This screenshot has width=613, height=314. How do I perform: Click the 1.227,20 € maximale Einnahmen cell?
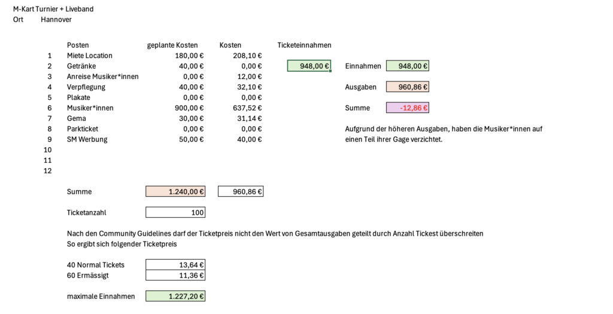(175, 296)
